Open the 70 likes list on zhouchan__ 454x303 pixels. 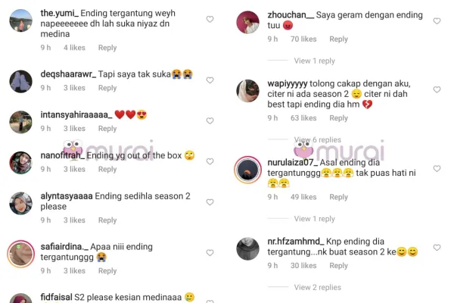click(303, 39)
